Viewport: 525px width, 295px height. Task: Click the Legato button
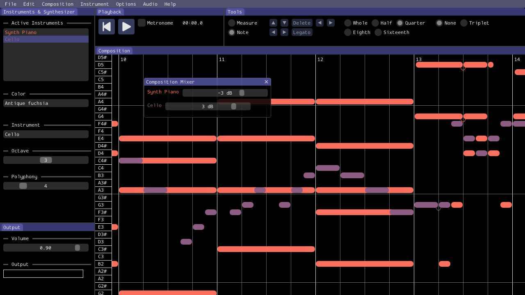coord(302,32)
